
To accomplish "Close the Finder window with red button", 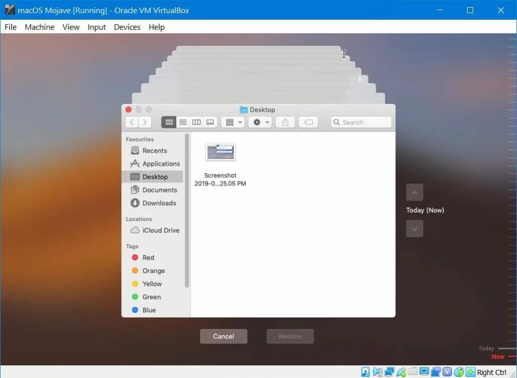I will (x=129, y=110).
